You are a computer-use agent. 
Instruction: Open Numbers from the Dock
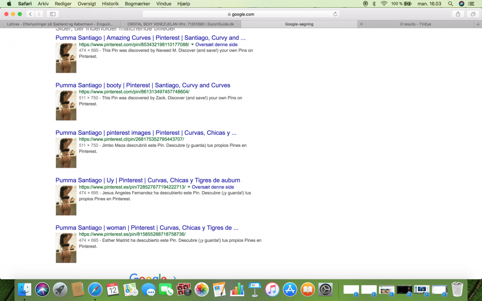click(237, 289)
